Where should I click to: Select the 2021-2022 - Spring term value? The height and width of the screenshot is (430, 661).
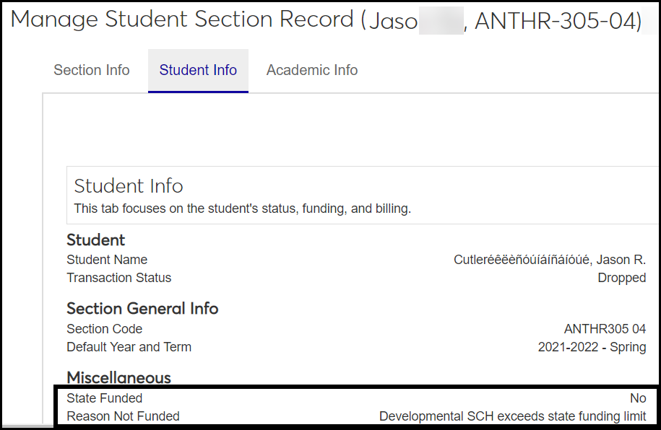(x=592, y=347)
